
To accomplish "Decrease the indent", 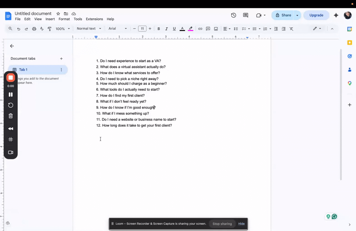I will coord(276,29).
